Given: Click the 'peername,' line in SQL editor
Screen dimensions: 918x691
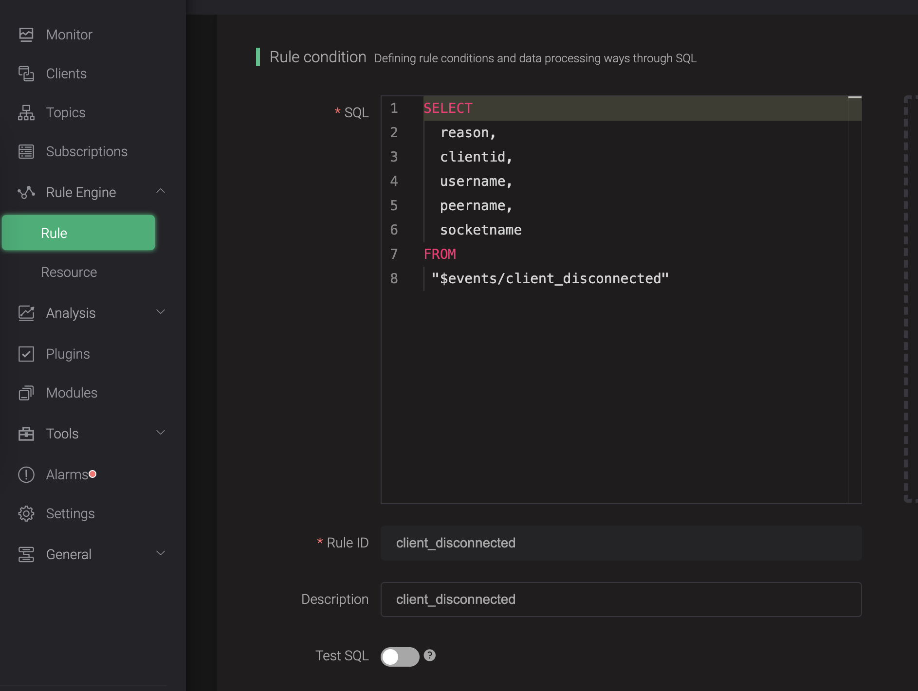Looking at the screenshot, I should point(476,205).
